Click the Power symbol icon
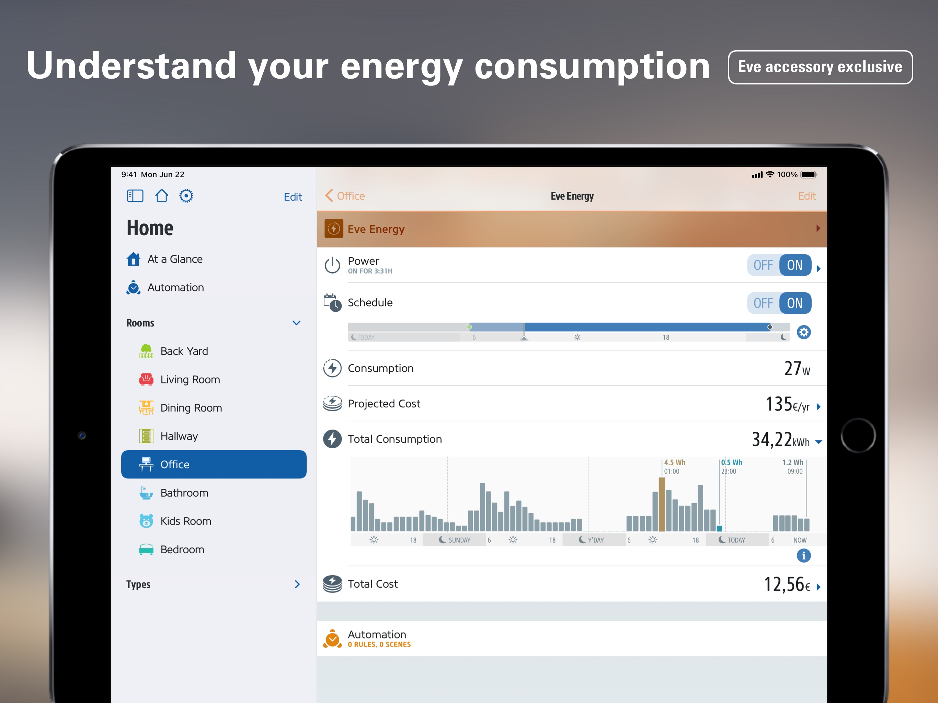This screenshot has height=703, width=938. [x=332, y=265]
